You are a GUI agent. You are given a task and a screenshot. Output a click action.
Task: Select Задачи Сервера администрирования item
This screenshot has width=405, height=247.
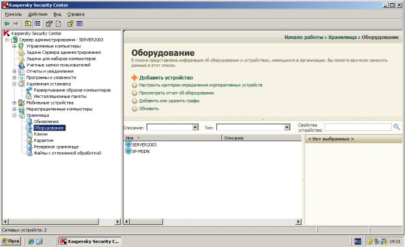(64, 53)
